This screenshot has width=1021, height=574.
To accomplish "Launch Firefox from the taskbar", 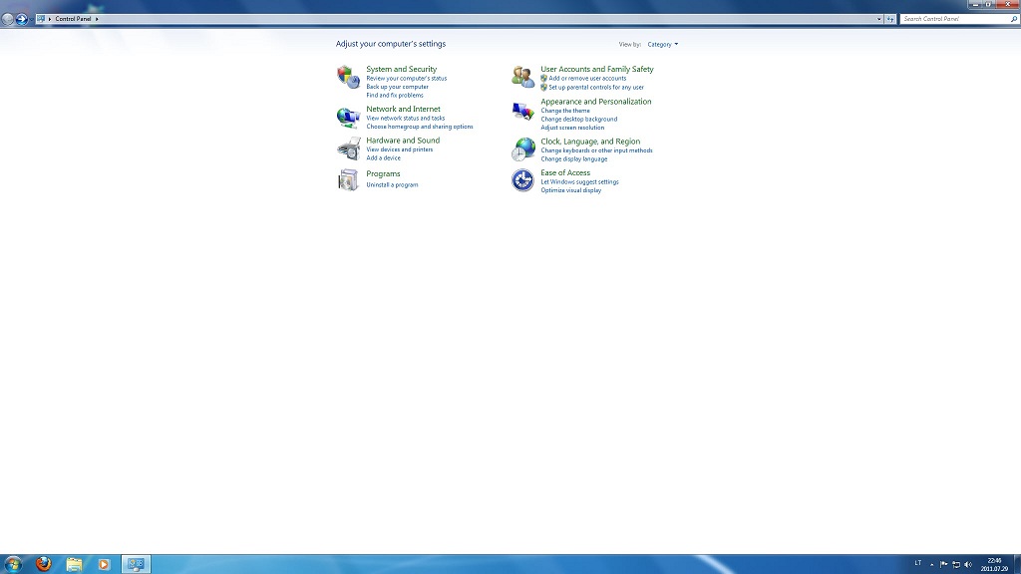I will (x=44, y=564).
